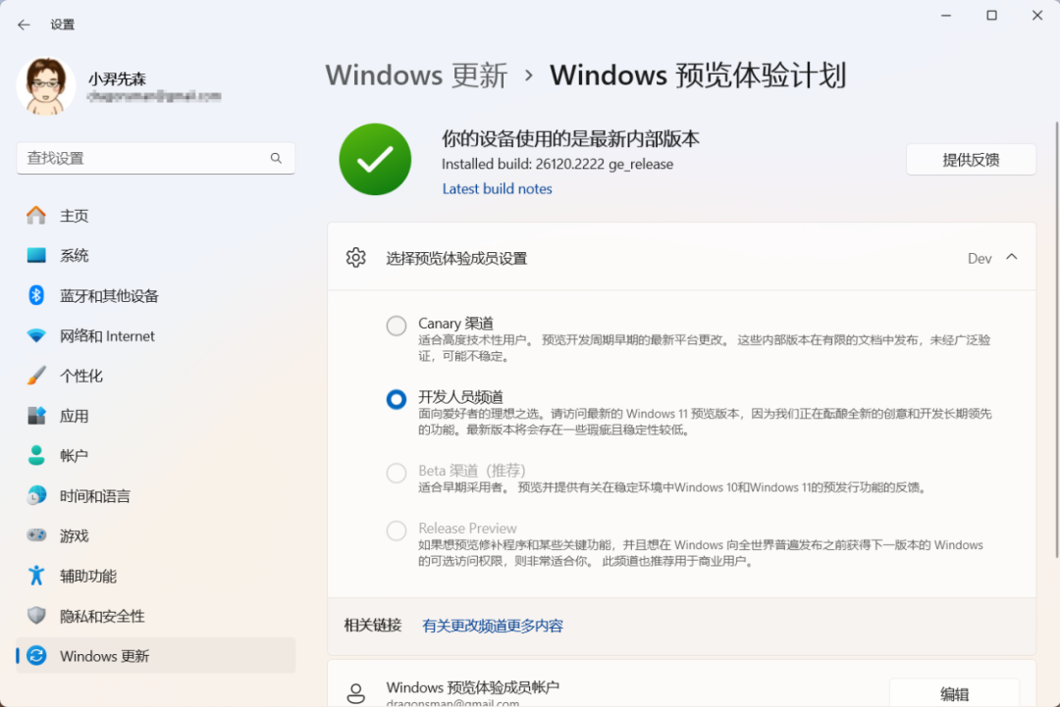Select the Beta 渠道 (推荐) radio button
This screenshot has height=707, width=1060.
click(397, 473)
